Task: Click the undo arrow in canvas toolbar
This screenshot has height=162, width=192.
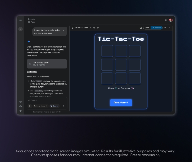Action: coord(94,28)
